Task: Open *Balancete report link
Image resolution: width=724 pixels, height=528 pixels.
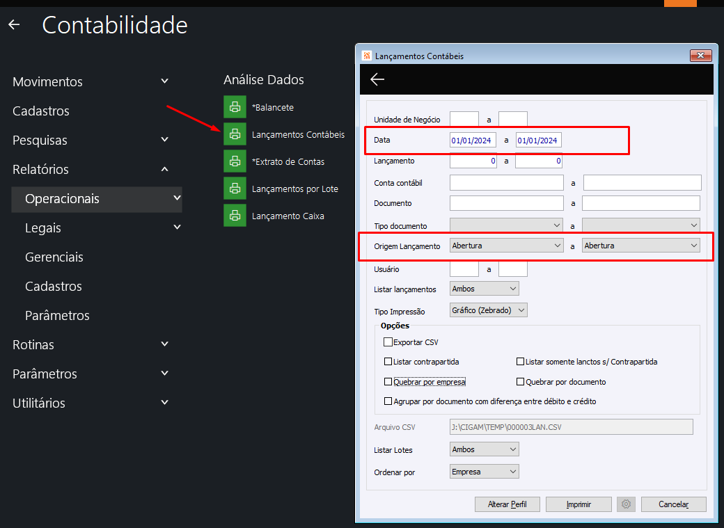Action: pyautogui.click(x=273, y=107)
